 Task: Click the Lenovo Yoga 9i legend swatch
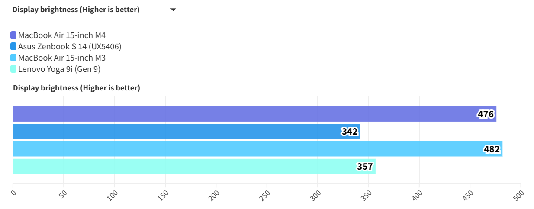pyautogui.click(x=13, y=69)
